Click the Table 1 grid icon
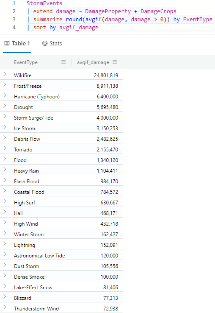 tap(7, 43)
